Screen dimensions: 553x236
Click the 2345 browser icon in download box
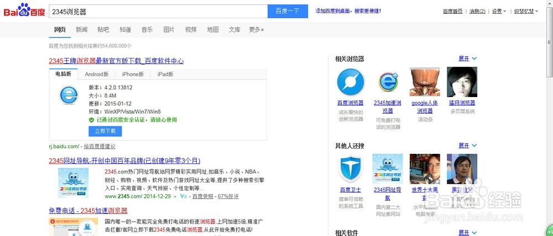click(69, 95)
